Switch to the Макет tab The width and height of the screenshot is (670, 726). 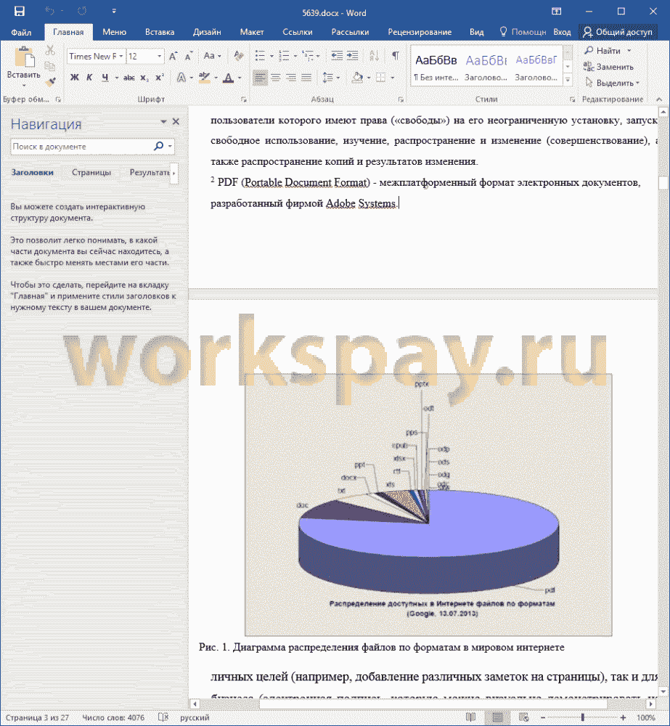(252, 32)
